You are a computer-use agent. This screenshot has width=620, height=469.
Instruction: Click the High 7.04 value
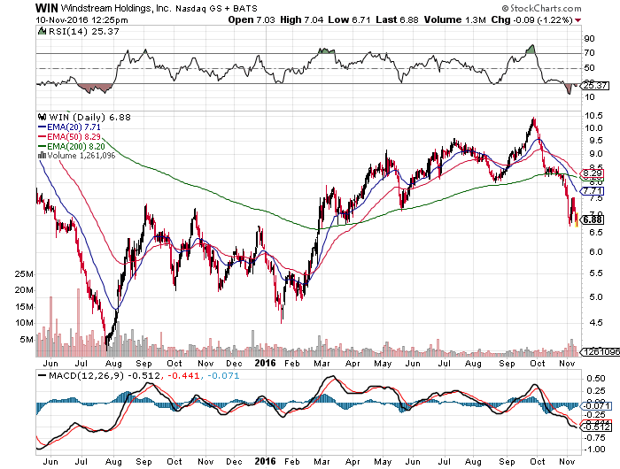tap(302, 19)
